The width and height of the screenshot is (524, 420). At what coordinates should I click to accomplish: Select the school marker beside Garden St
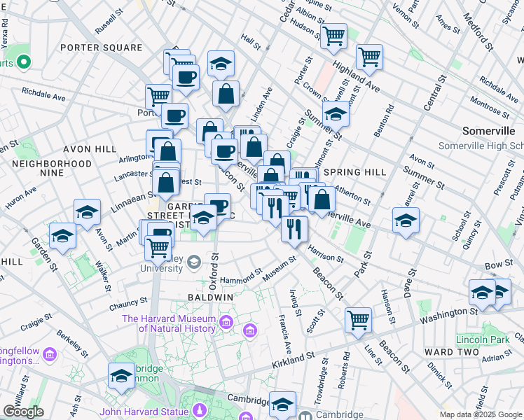62,237
